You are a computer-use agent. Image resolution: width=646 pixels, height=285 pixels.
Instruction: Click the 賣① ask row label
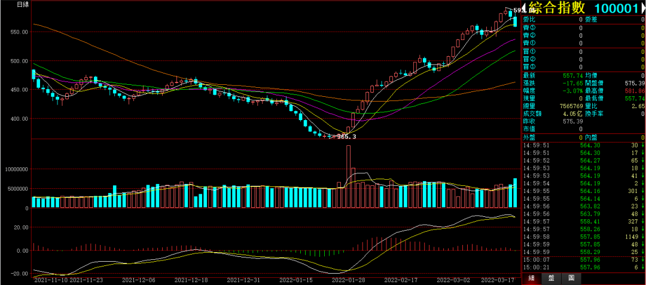click(529, 44)
